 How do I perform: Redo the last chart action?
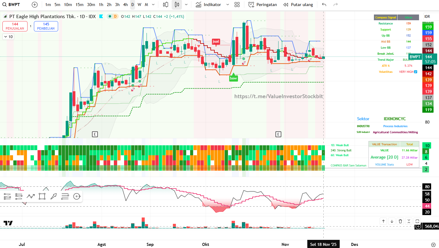(x=335, y=5)
